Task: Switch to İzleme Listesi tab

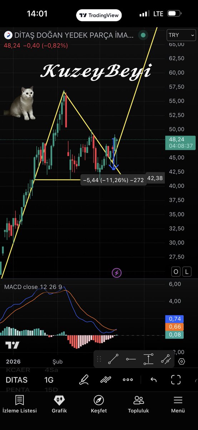Action: (x=20, y=404)
